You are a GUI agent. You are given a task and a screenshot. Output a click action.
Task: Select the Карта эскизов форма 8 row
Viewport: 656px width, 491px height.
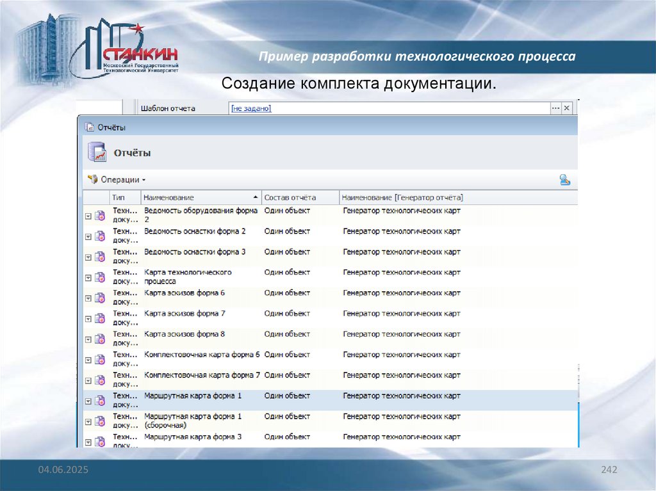[184, 334]
